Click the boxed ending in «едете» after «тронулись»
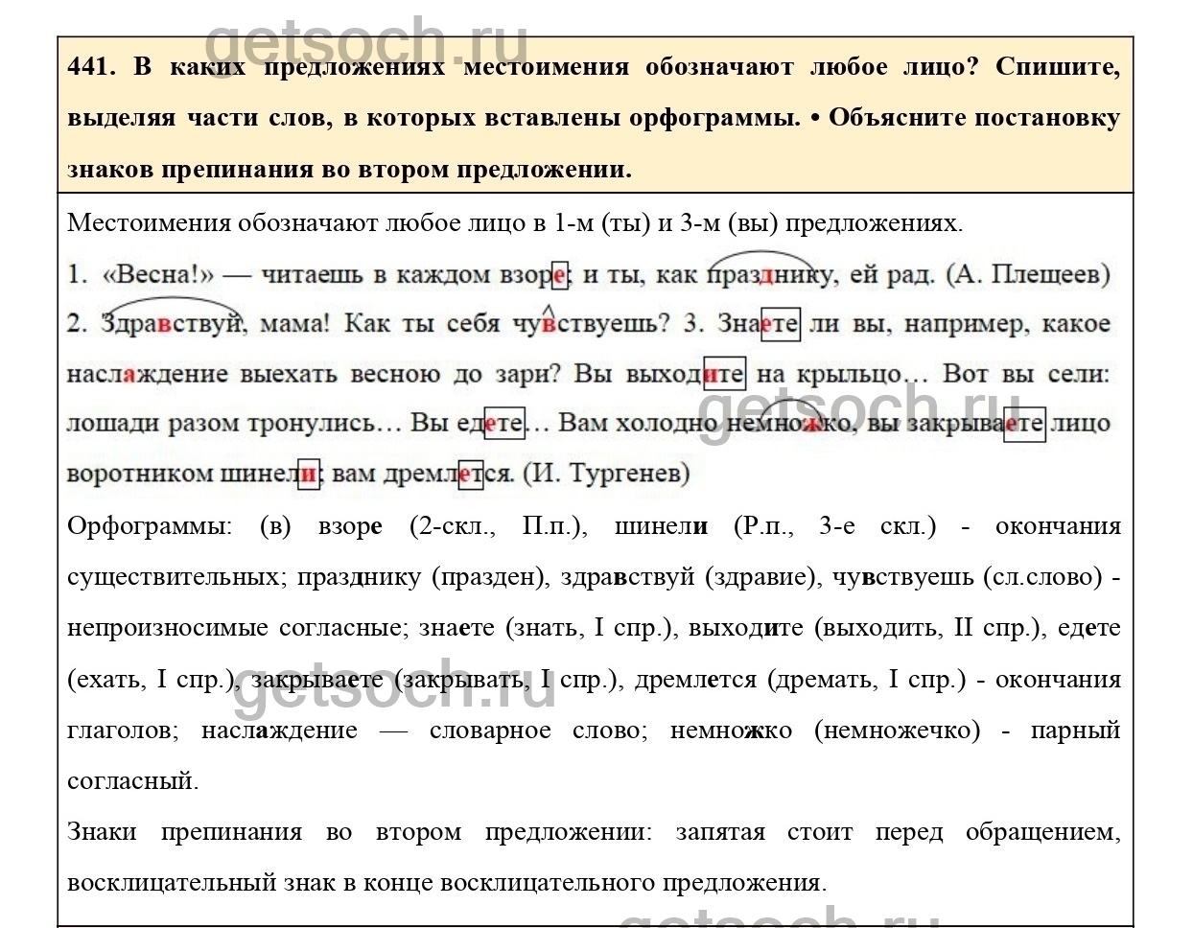The image size is (1193, 928). coord(503,424)
